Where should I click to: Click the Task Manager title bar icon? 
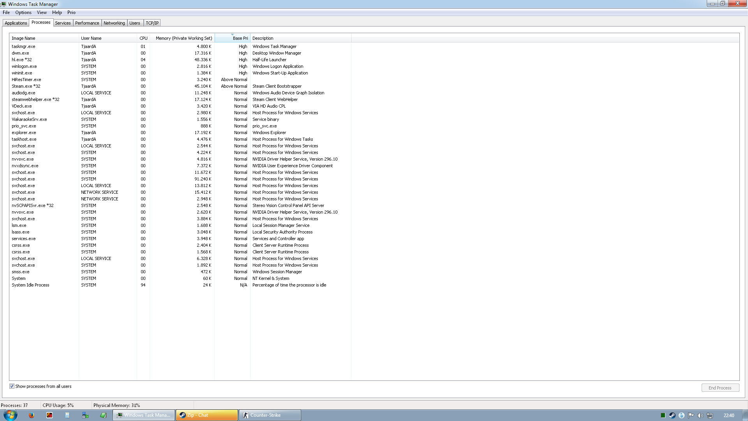4,4
